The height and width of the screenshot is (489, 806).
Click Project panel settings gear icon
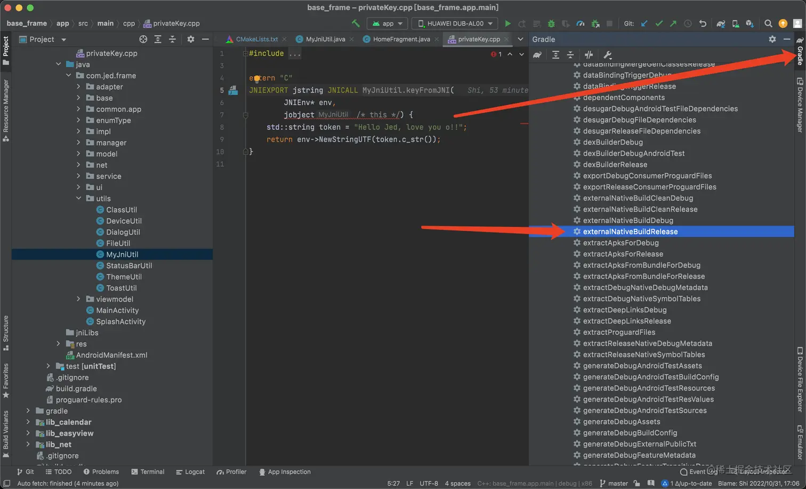(190, 39)
